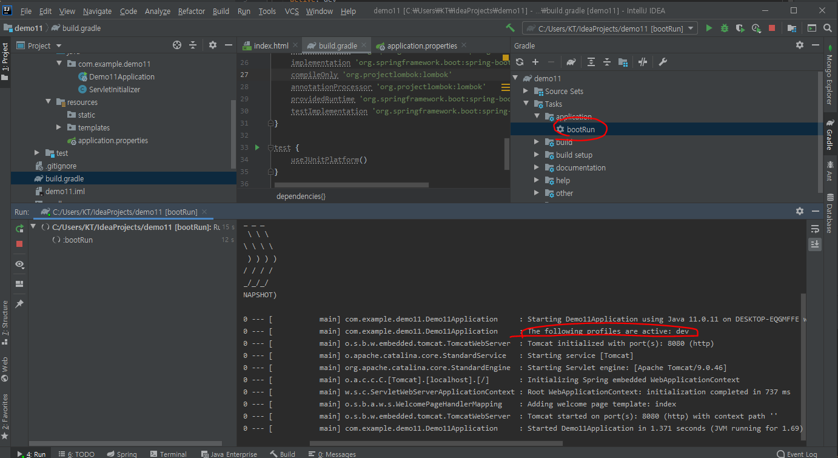Close the build.gradle editor tab
Viewport: 838px width, 458px height.
365,45
